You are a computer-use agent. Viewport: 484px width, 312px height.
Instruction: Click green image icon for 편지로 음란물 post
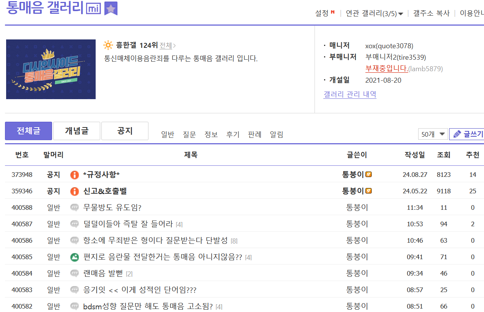coord(75,257)
